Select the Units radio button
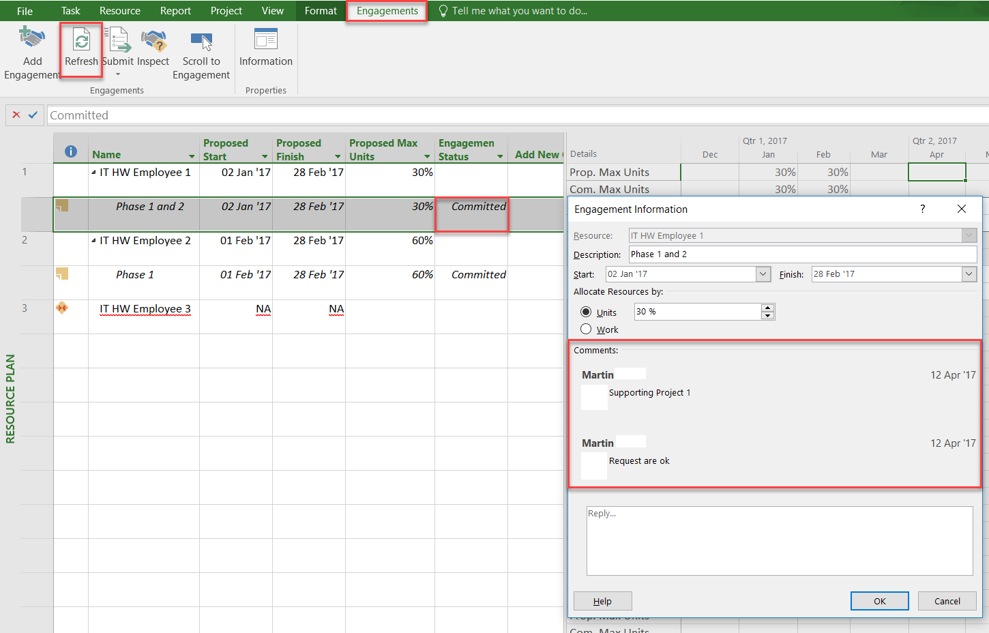The height and width of the screenshot is (633, 989). click(x=586, y=312)
